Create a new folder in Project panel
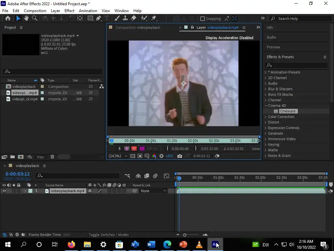334x251 pixels. click(13, 157)
